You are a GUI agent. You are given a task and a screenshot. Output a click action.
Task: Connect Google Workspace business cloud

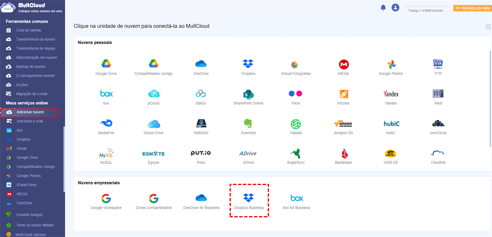pyautogui.click(x=106, y=199)
